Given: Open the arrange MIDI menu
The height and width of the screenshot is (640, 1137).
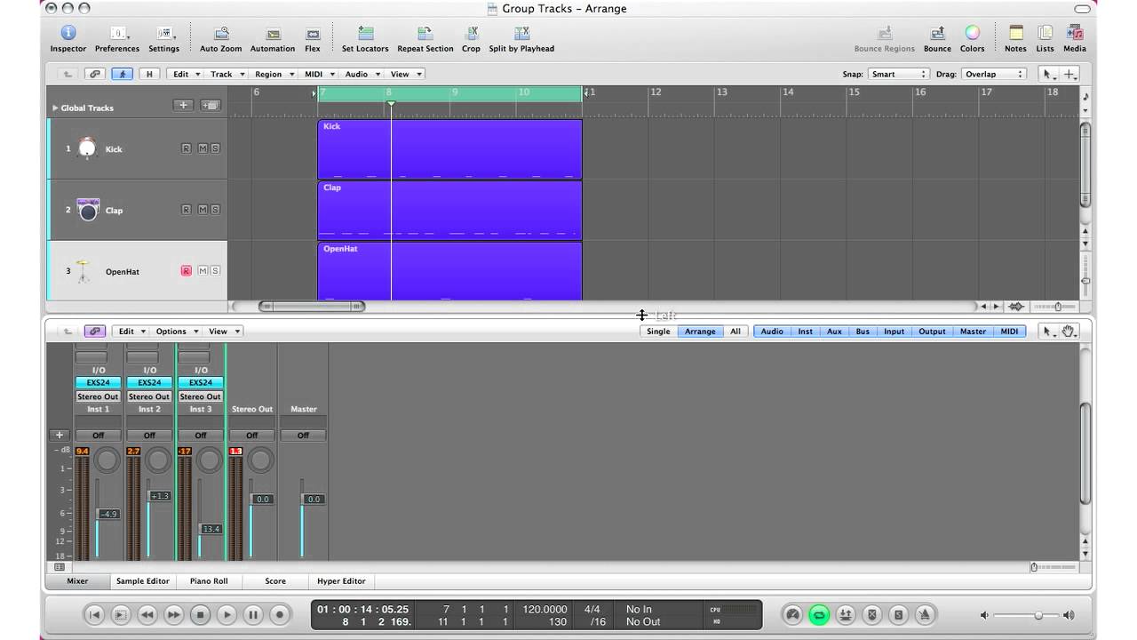Looking at the screenshot, I should click(x=320, y=74).
